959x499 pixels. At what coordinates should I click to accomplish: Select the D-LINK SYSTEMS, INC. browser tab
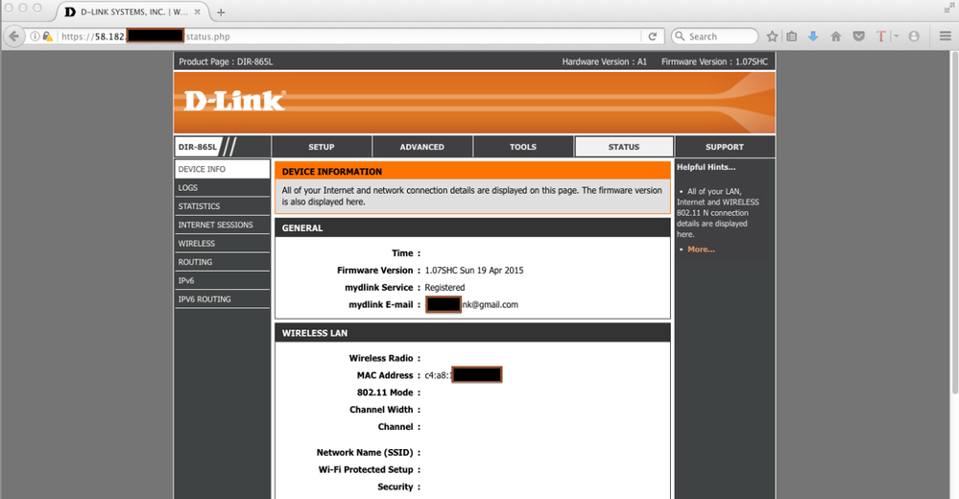click(x=132, y=12)
